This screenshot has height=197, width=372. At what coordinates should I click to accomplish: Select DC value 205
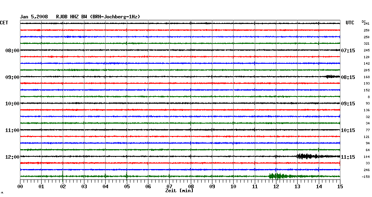coord(366,70)
